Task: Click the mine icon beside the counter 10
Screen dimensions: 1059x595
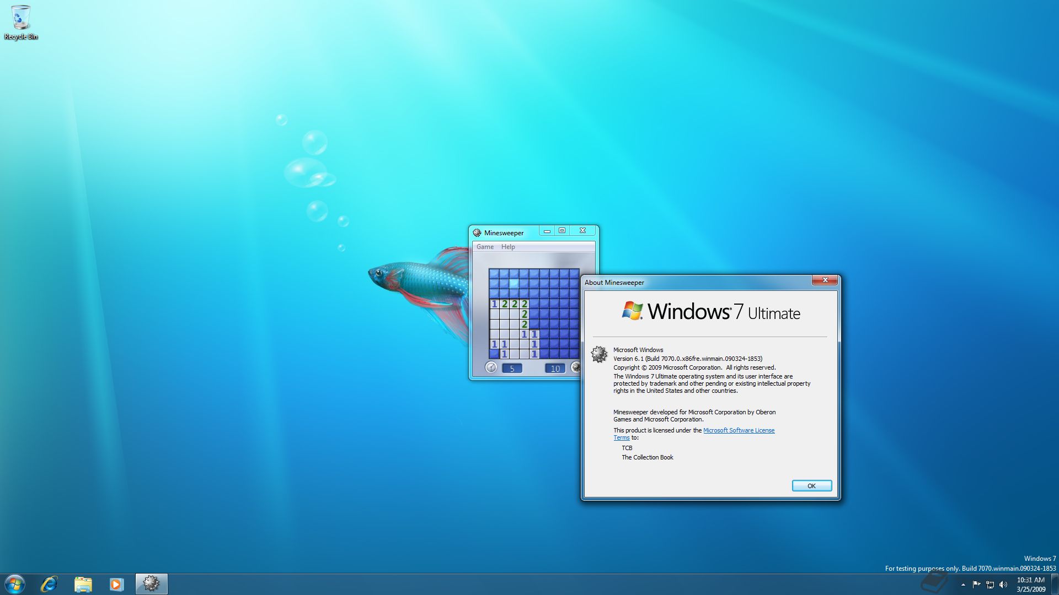Action: (575, 367)
